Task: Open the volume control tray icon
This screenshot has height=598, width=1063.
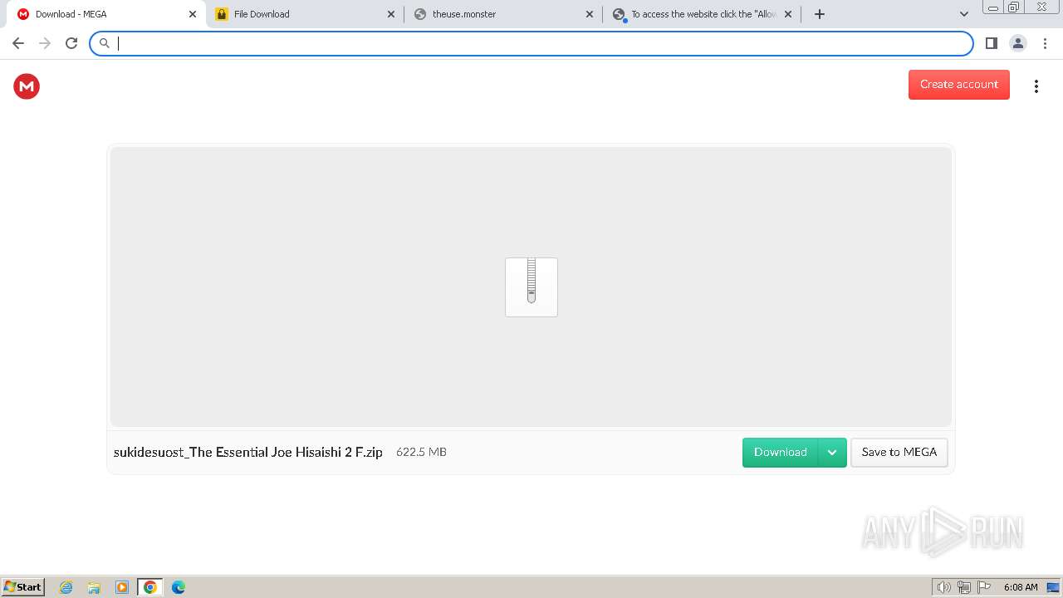Action: point(944,587)
